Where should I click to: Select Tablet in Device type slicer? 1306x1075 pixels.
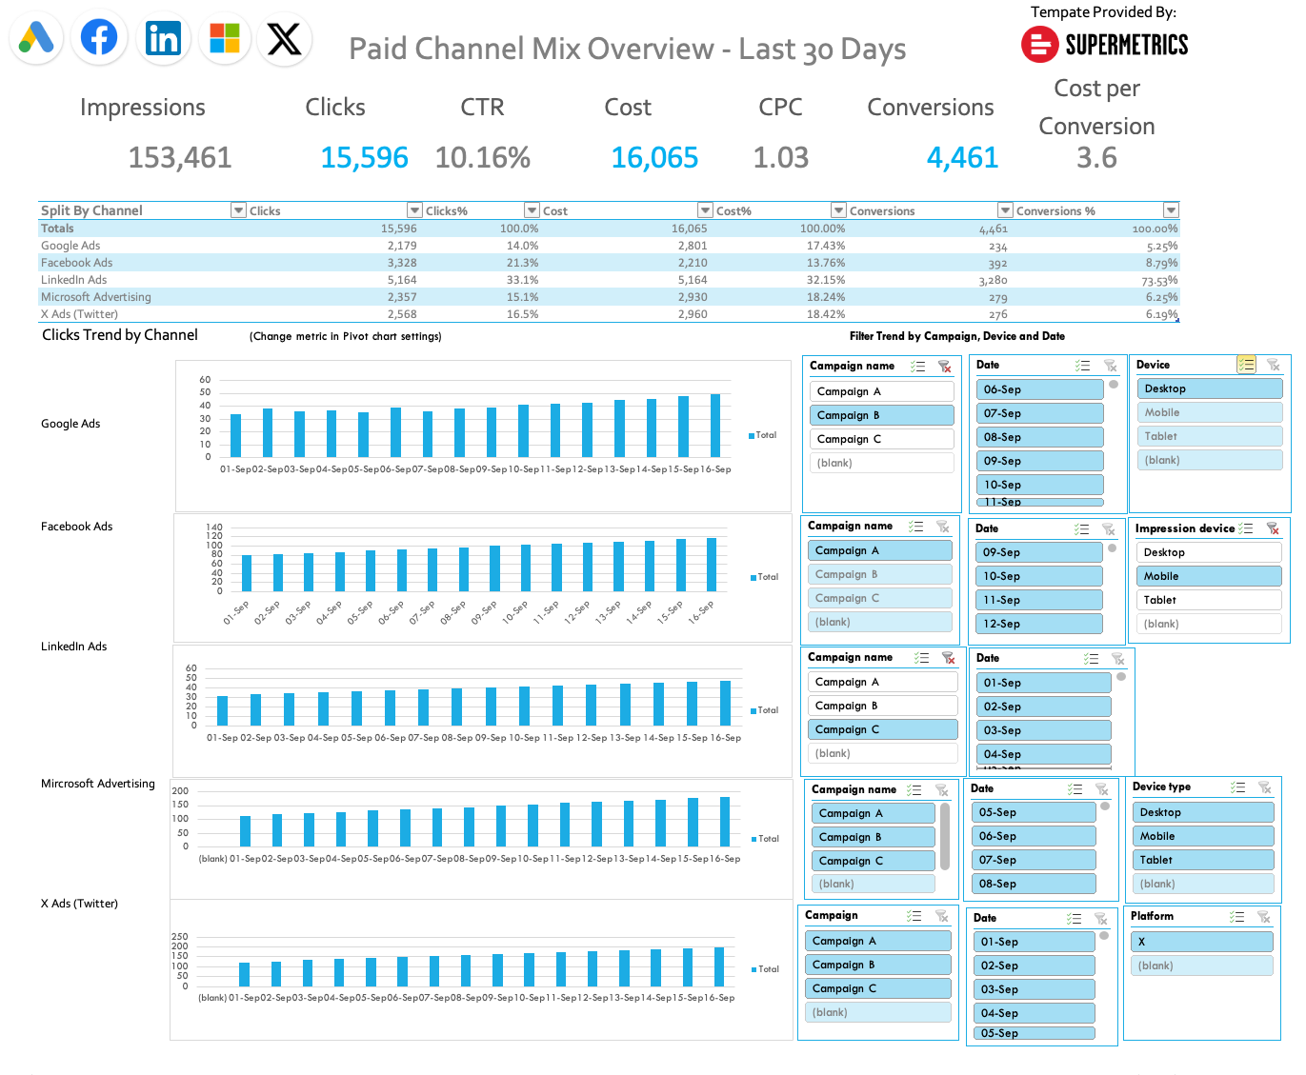click(1205, 860)
